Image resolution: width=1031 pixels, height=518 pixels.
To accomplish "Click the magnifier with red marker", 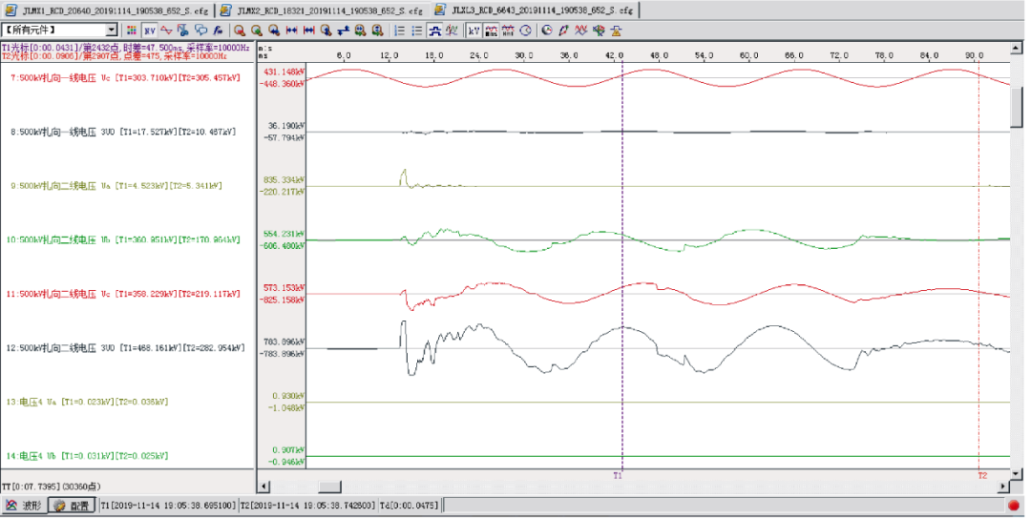I will [x=240, y=31].
